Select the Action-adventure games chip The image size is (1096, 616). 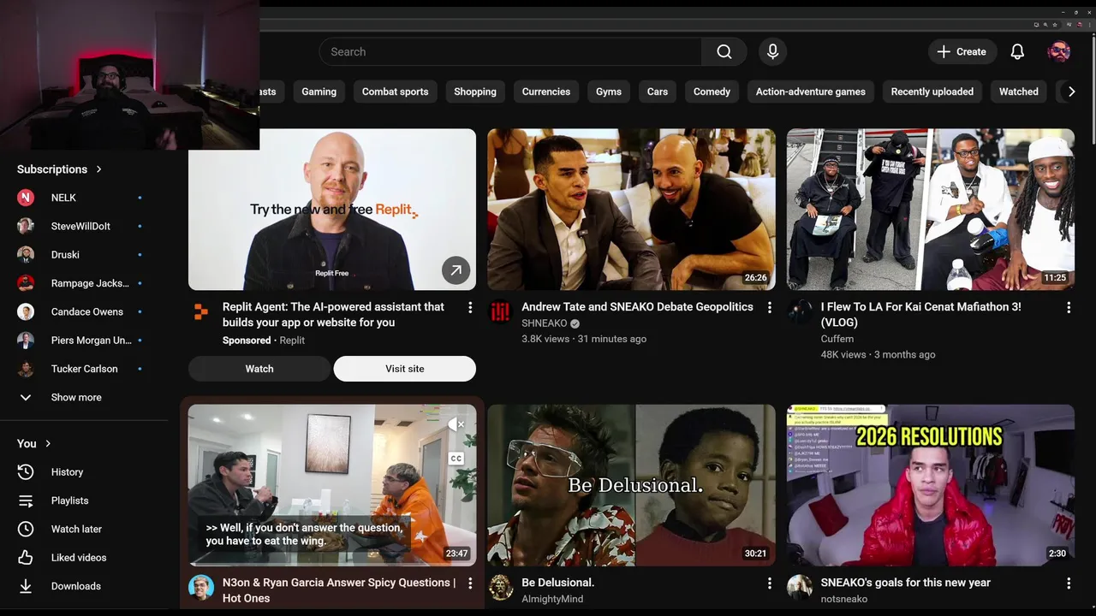(810, 92)
